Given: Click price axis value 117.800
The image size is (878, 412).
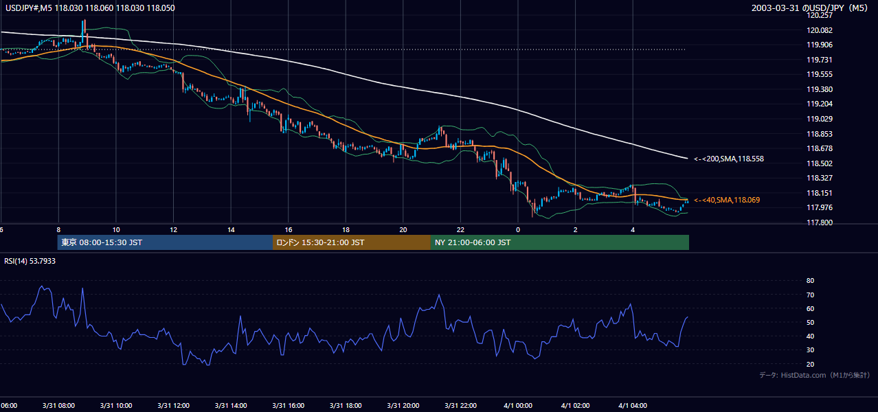Looking at the screenshot, I should click(820, 222).
